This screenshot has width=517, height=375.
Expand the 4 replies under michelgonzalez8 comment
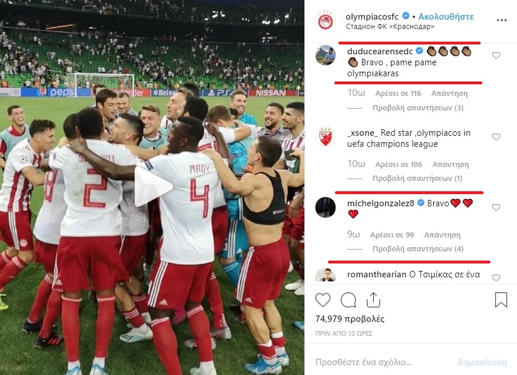418,248
